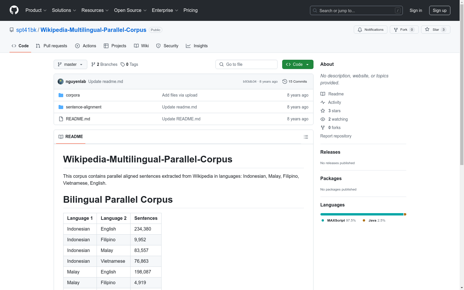
Task: Open the spt41bk owner profile link
Action: (x=26, y=30)
